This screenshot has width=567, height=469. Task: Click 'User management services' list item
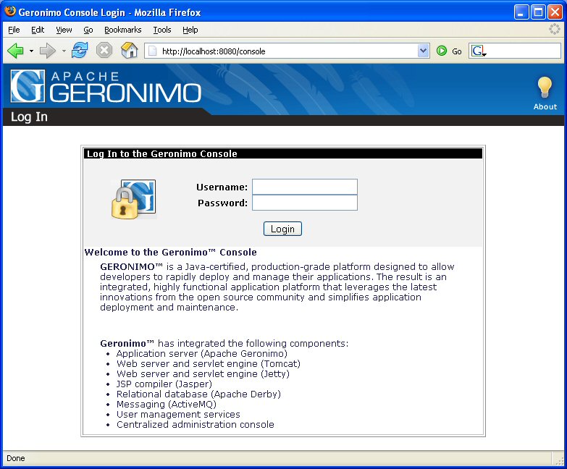178,414
